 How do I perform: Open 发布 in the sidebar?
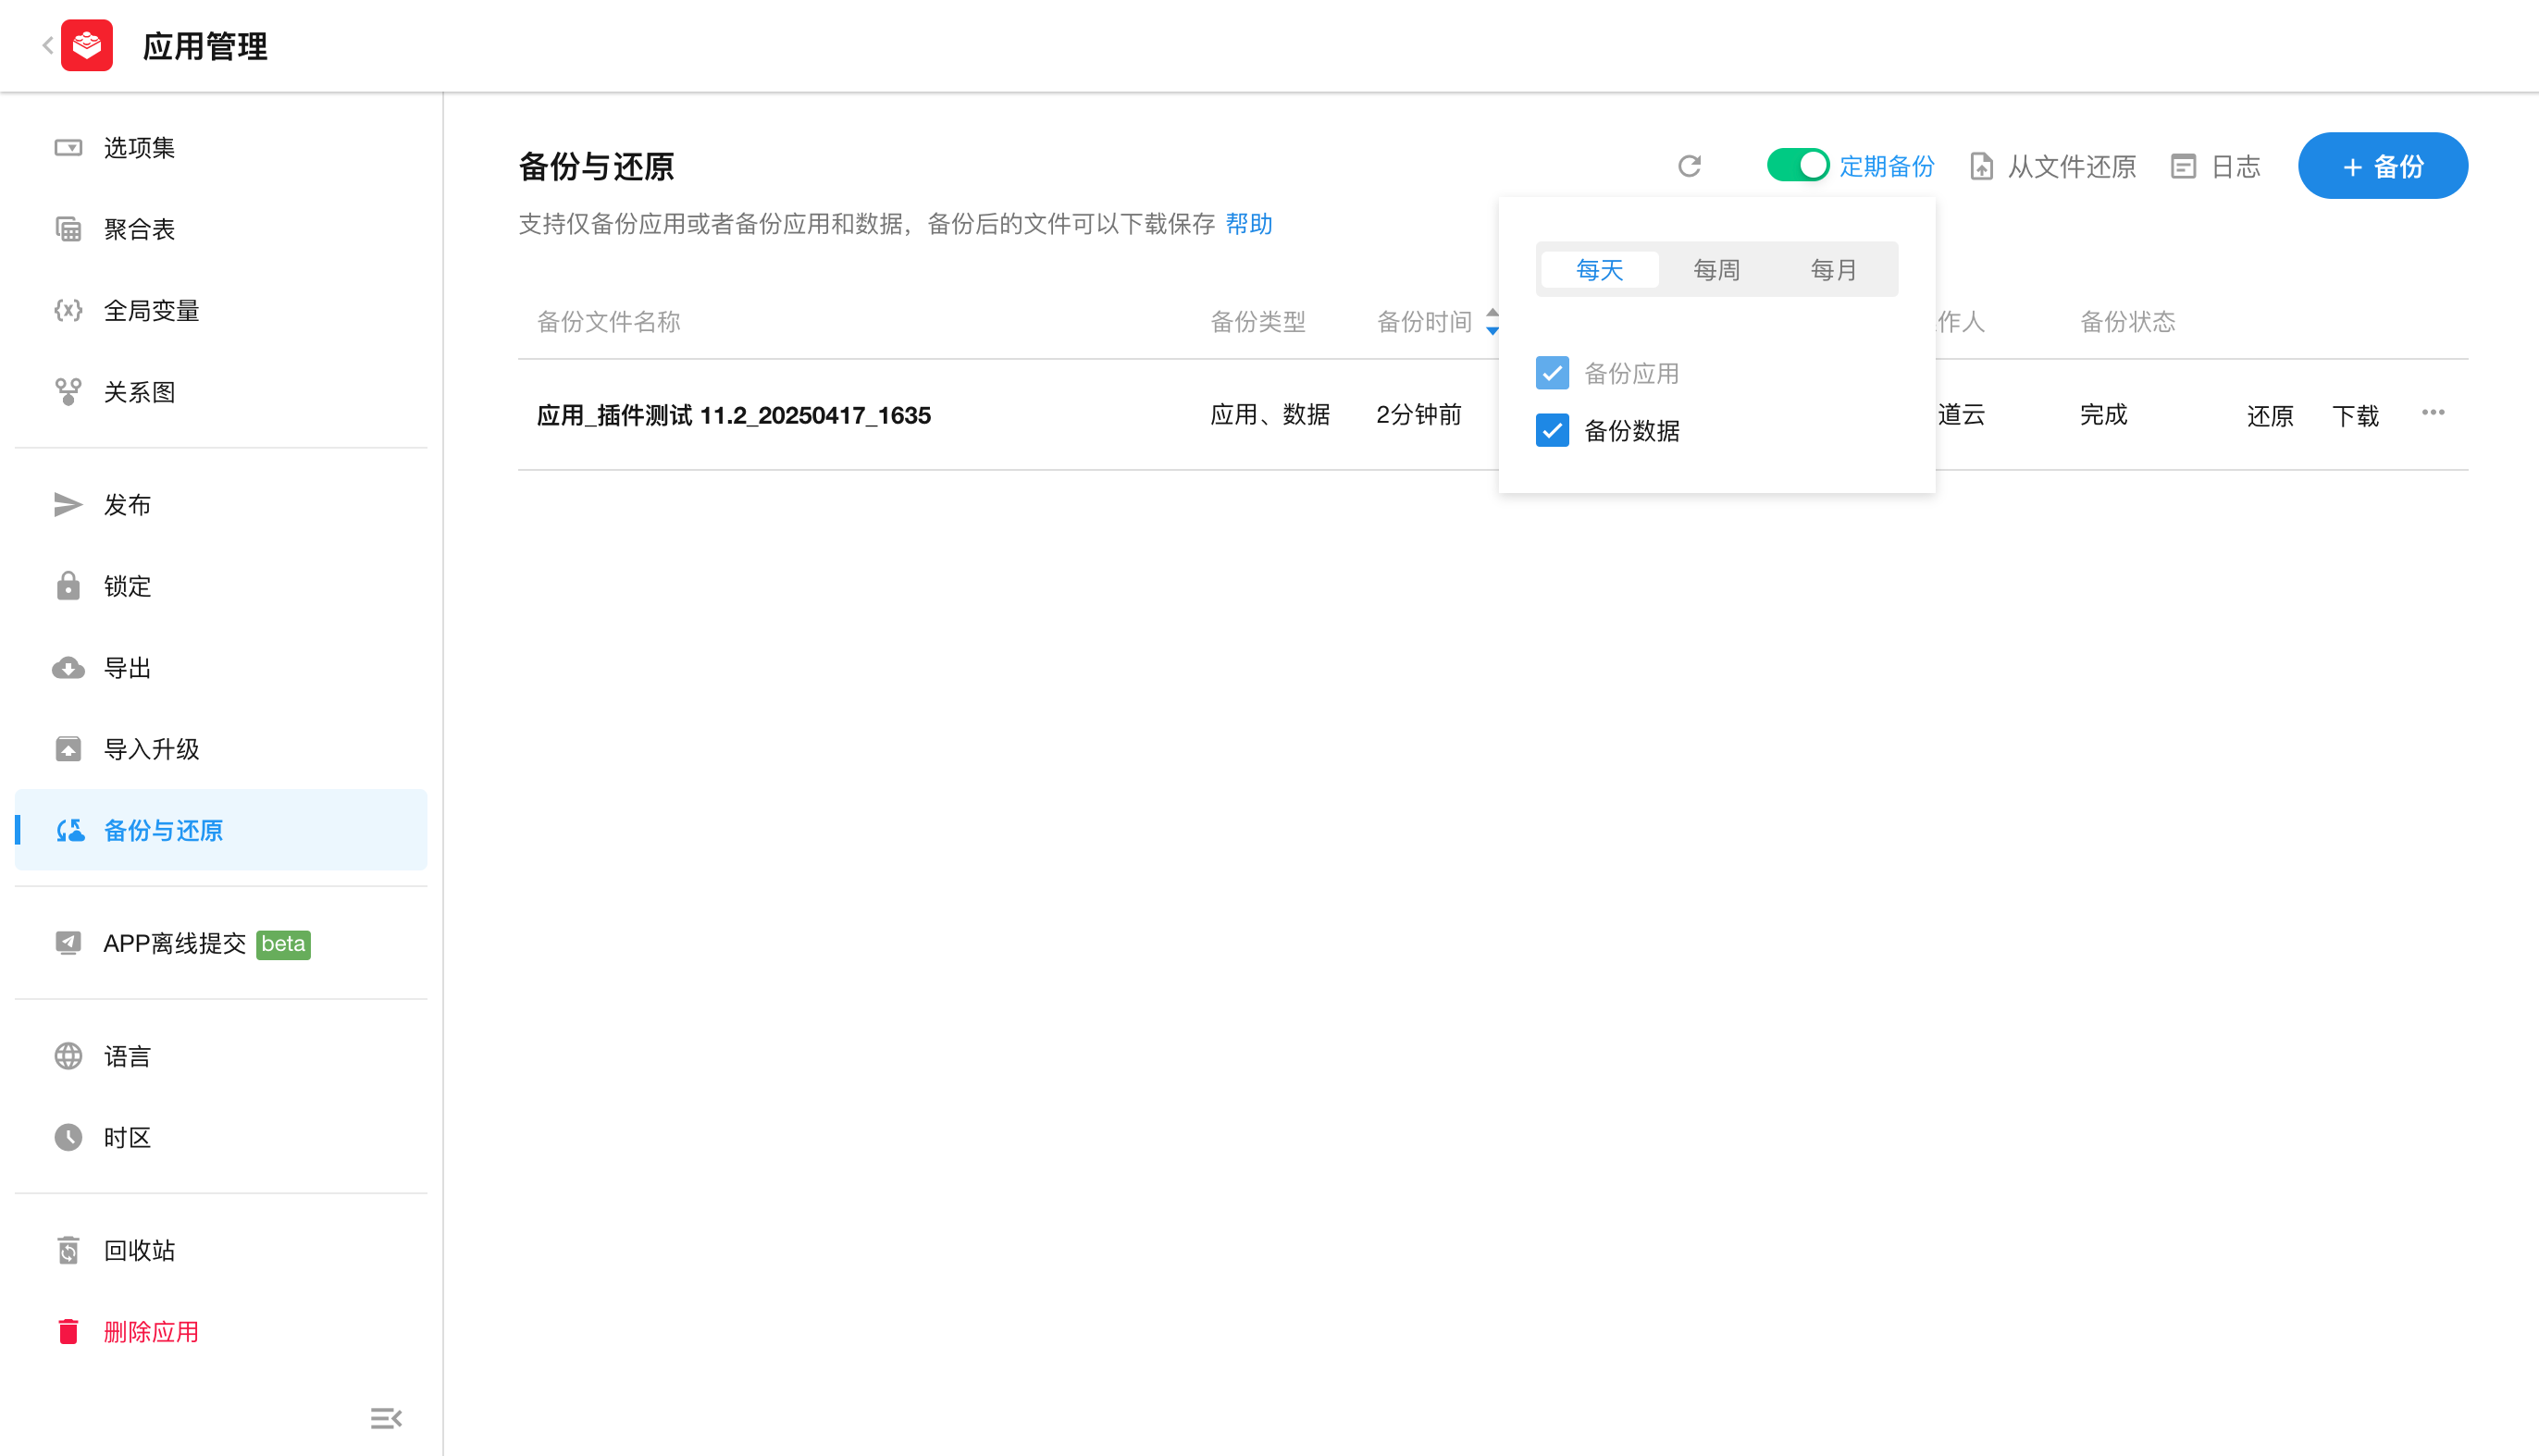click(x=220, y=505)
